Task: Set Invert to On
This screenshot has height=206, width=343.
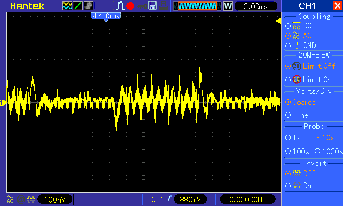Action: tap(298, 186)
